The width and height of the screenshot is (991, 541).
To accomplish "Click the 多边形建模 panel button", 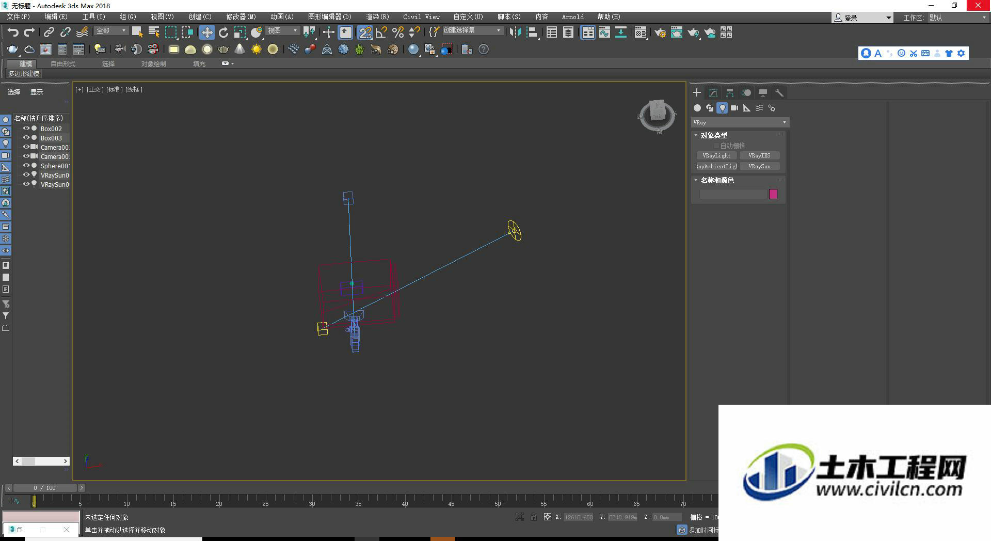I will [24, 74].
